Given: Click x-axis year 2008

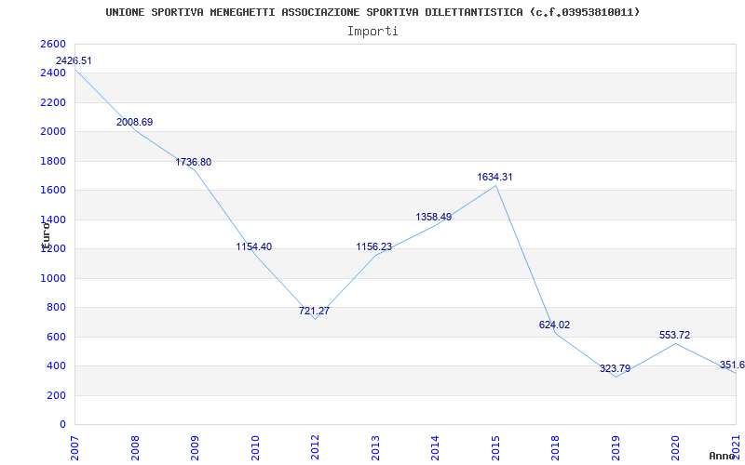Looking at the screenshot, I should [134, 448].
